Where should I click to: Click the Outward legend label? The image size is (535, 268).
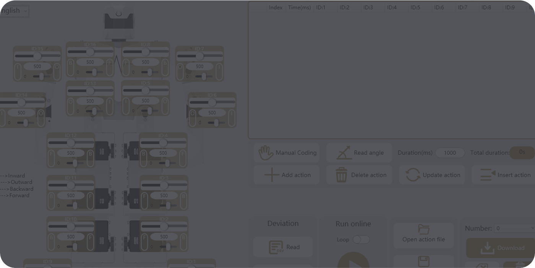(x=21, y=182)
